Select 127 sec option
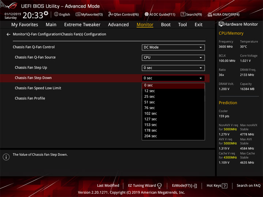 tap(173, 119)
